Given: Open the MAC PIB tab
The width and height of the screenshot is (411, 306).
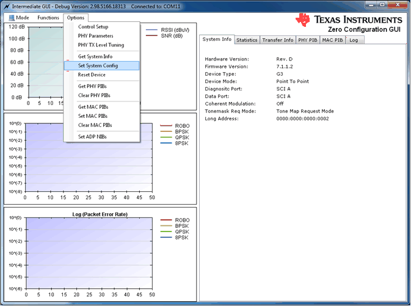Looking at the screenshot, I should pos(332,40).
